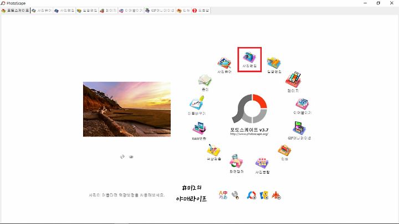This screenshot has height=224, width=399.
Task: Open the 색상검출 color picker icon
Action: 214,153
